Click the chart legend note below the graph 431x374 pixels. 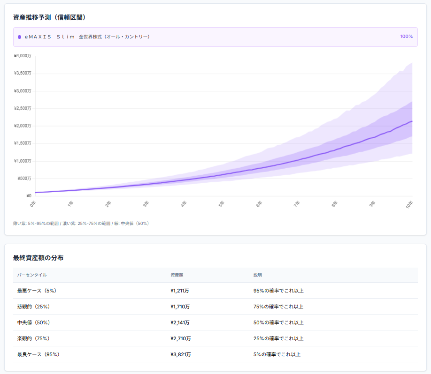81,223
